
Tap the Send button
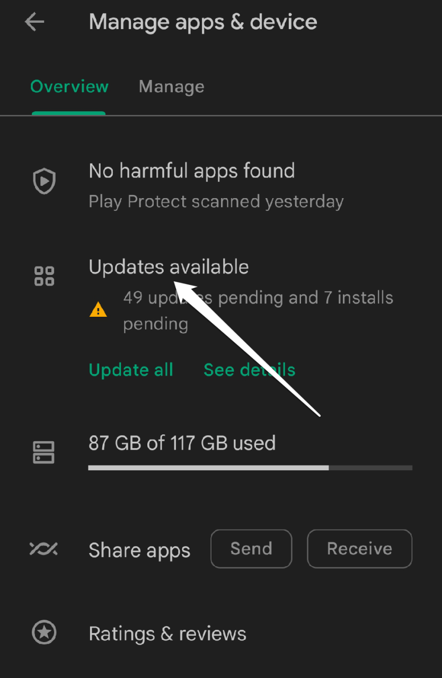click(x=251, y=549)
